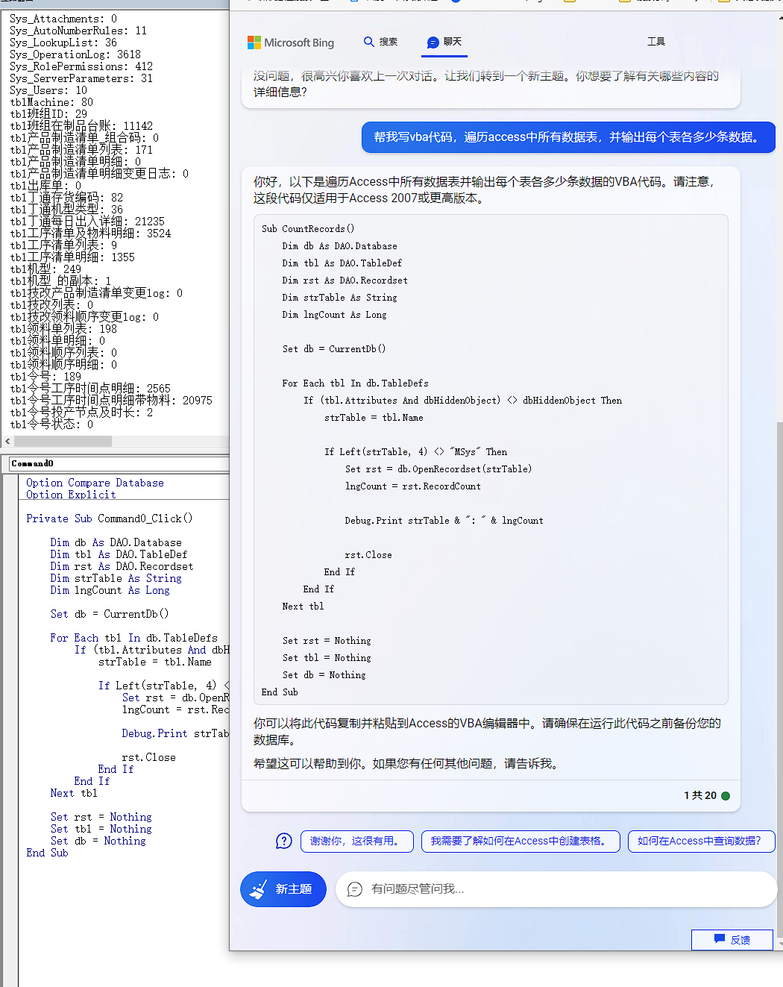783x987 pixels.
Task: Click Option Compare Database in the VBA editor
Action: point(95,483)
